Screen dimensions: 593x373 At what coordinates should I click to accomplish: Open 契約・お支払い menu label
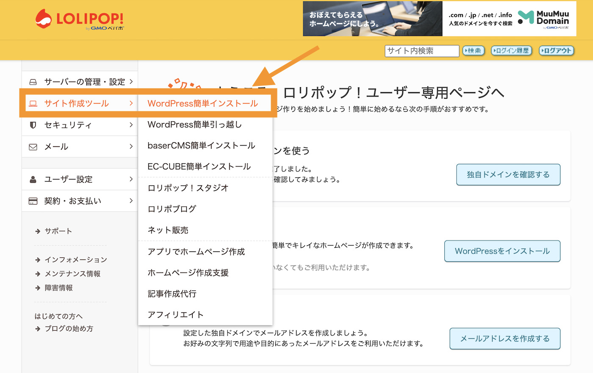73,201
